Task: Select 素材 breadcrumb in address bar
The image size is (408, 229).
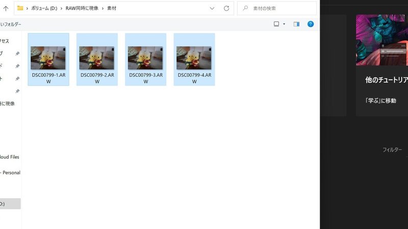Action: coord(112,8)
